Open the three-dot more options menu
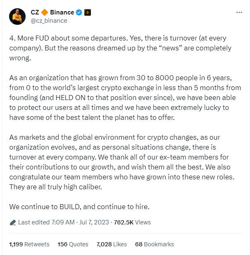The height and width of the screenshot is (255, 250). tap(239, 12)
